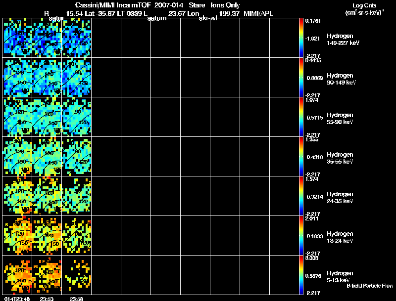The image size is (396, 301).
Task: Pick the Hydrogen 90-149 keV panel at 23:58
Action: click(77, 78)
